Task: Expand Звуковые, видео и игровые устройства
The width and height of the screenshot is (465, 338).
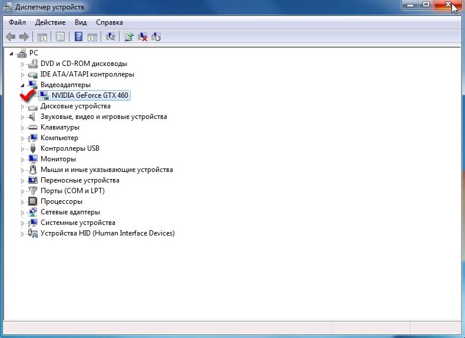Action: pos(22,117)
